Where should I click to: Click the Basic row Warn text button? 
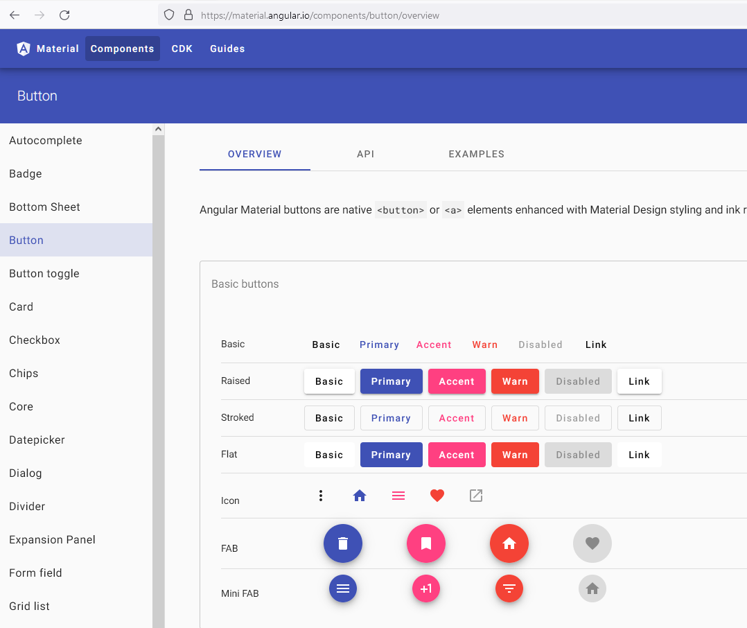[x=485, y=344]
